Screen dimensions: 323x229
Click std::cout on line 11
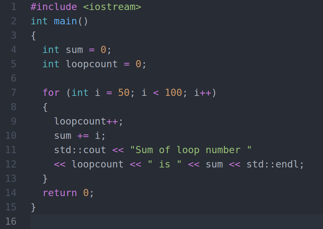(80, 150)
